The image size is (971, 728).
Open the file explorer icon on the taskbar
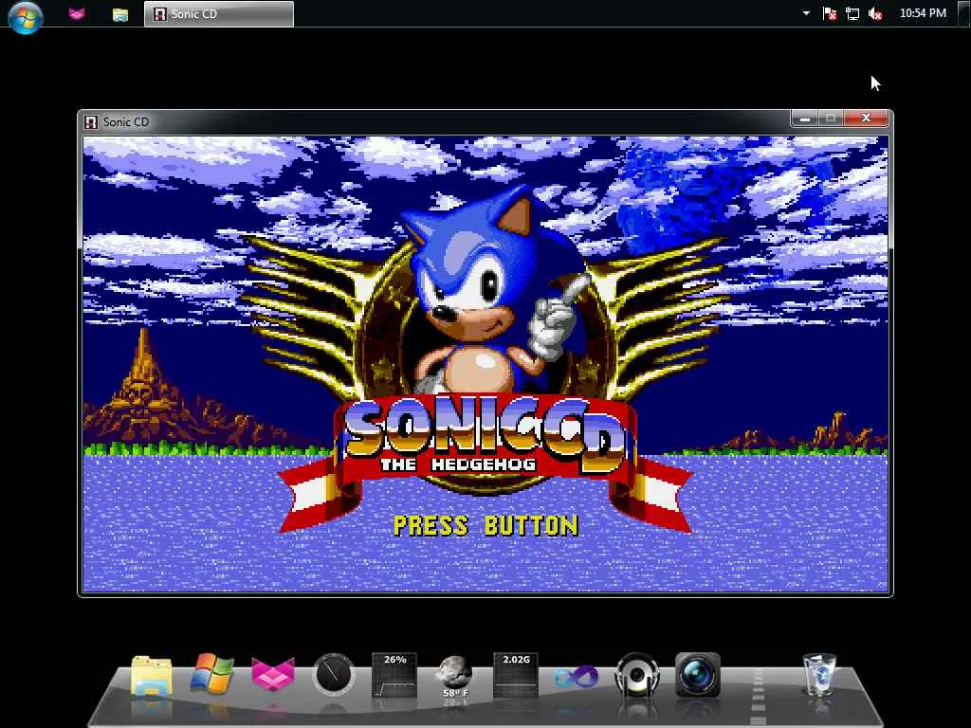120,14
